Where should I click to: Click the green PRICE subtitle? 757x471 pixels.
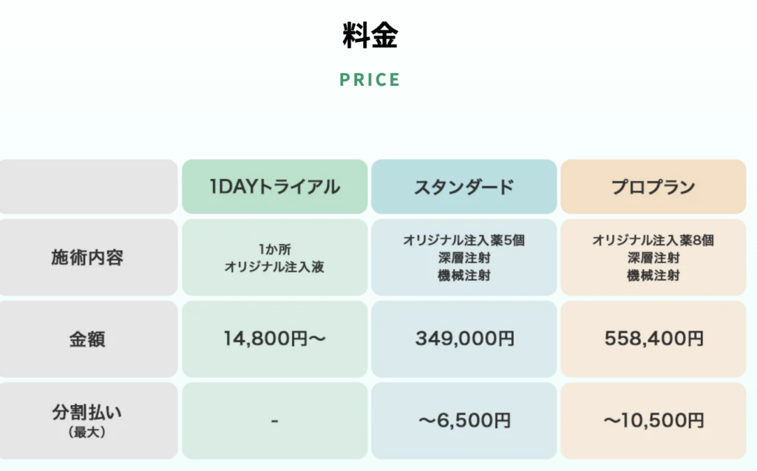pyautogui.click(x=370, y=80)
